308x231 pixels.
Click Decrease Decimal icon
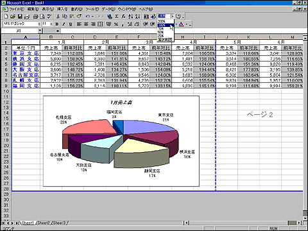(137, 24)
